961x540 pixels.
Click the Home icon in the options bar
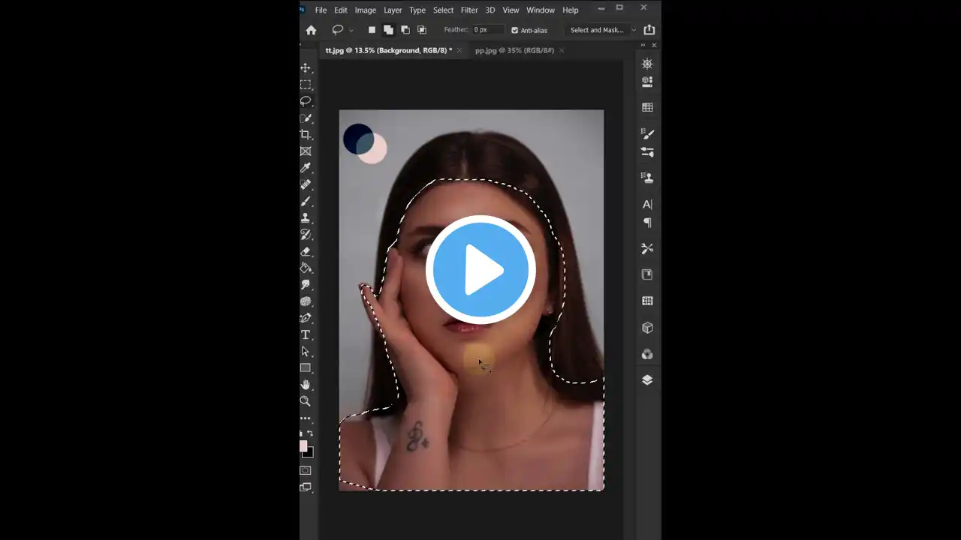[311, 30]
